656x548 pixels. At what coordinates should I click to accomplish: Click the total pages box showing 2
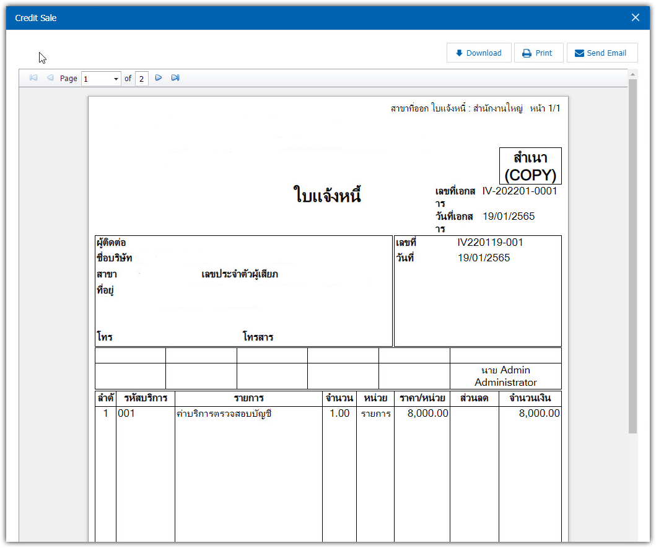pyautogui.click(x=141, y=79)
